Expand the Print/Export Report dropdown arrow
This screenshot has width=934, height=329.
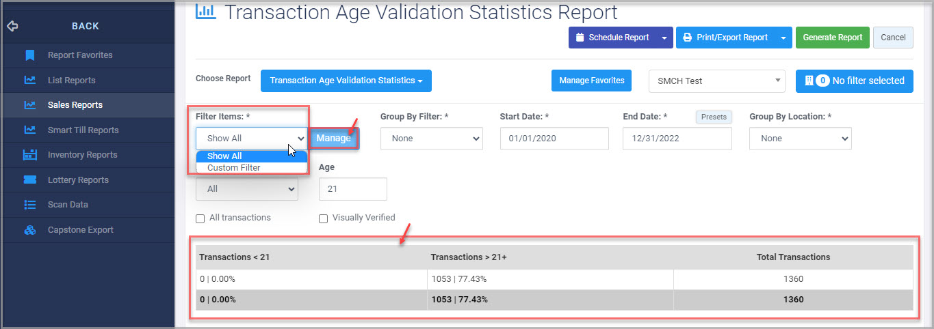click(x=783, y=38)
